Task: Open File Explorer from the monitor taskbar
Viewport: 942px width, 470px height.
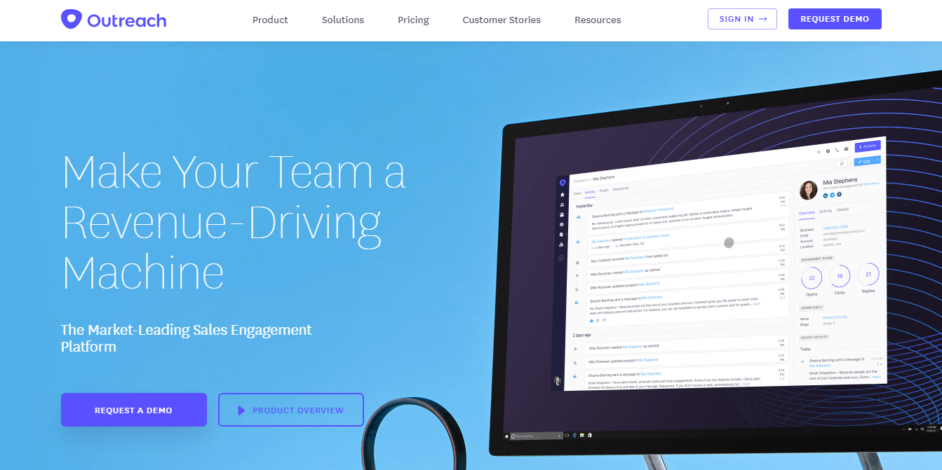Action: coord(581,436)
